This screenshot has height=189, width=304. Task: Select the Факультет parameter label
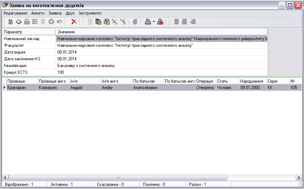[x=14, y=45]
